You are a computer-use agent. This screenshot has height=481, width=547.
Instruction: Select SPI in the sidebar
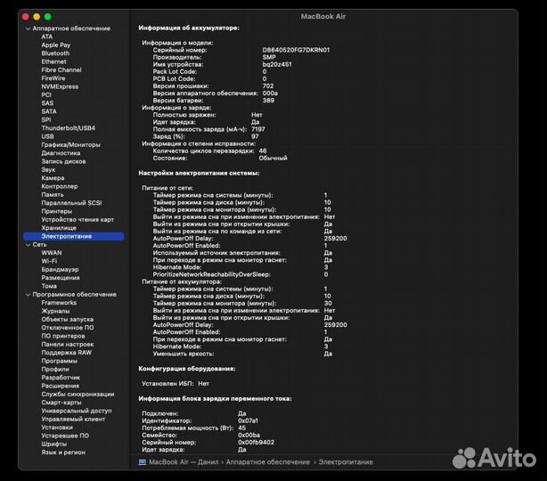46,119
